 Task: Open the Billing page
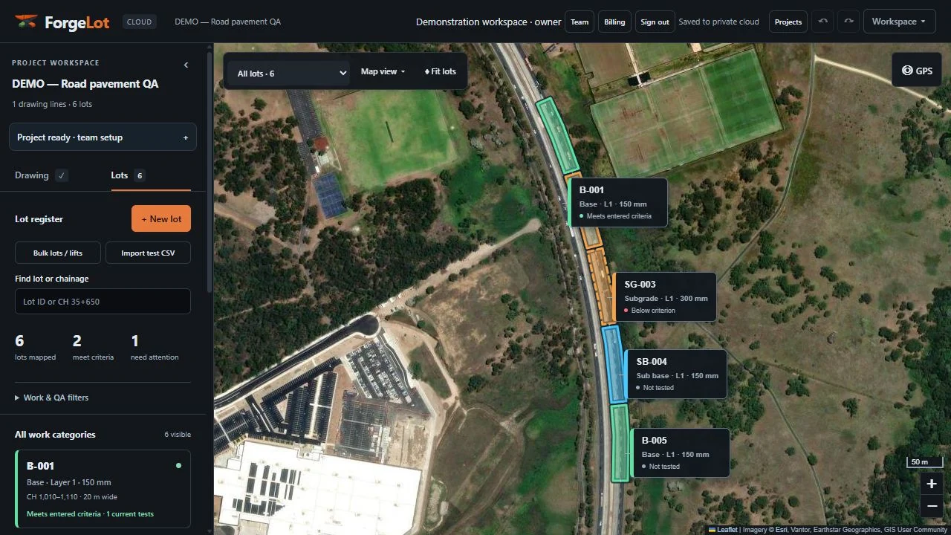614,22
